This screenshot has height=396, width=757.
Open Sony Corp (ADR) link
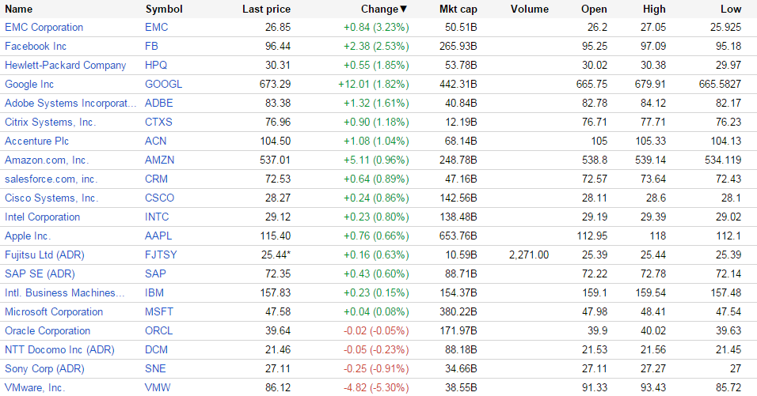[x=44, y=369]
